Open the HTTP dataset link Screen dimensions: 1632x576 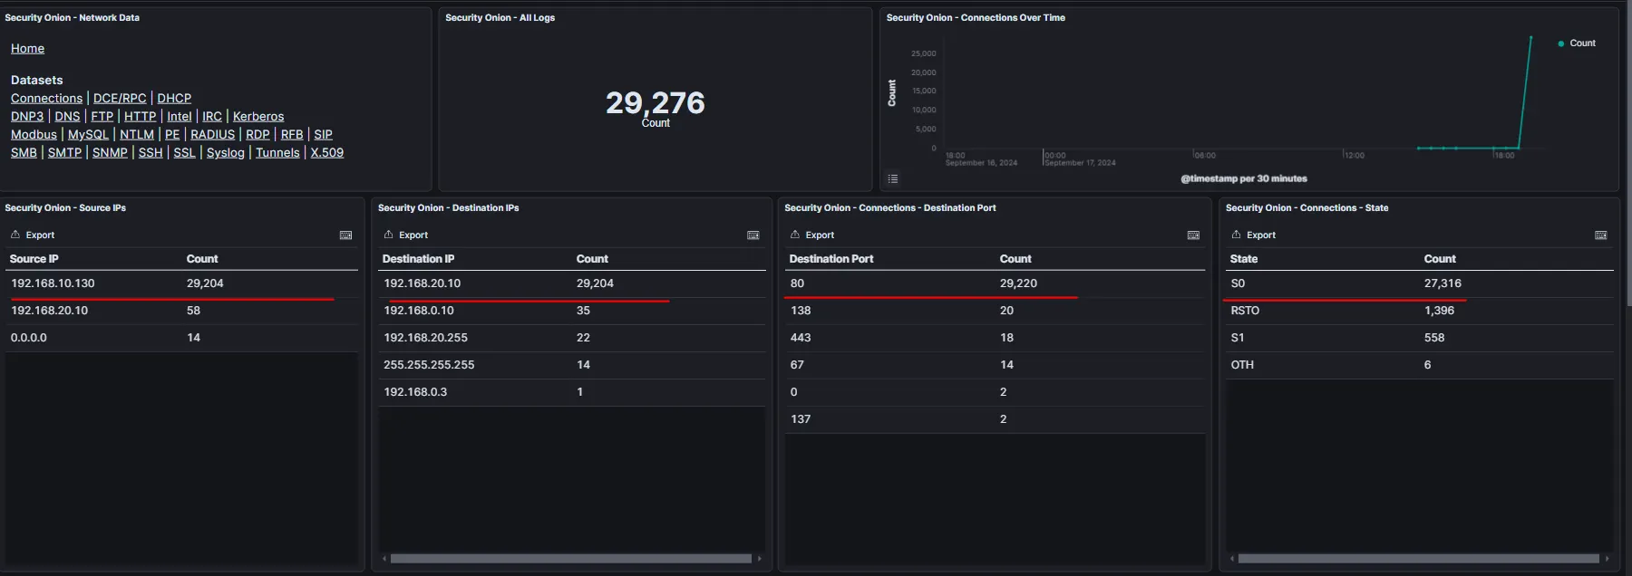(140, 117)
